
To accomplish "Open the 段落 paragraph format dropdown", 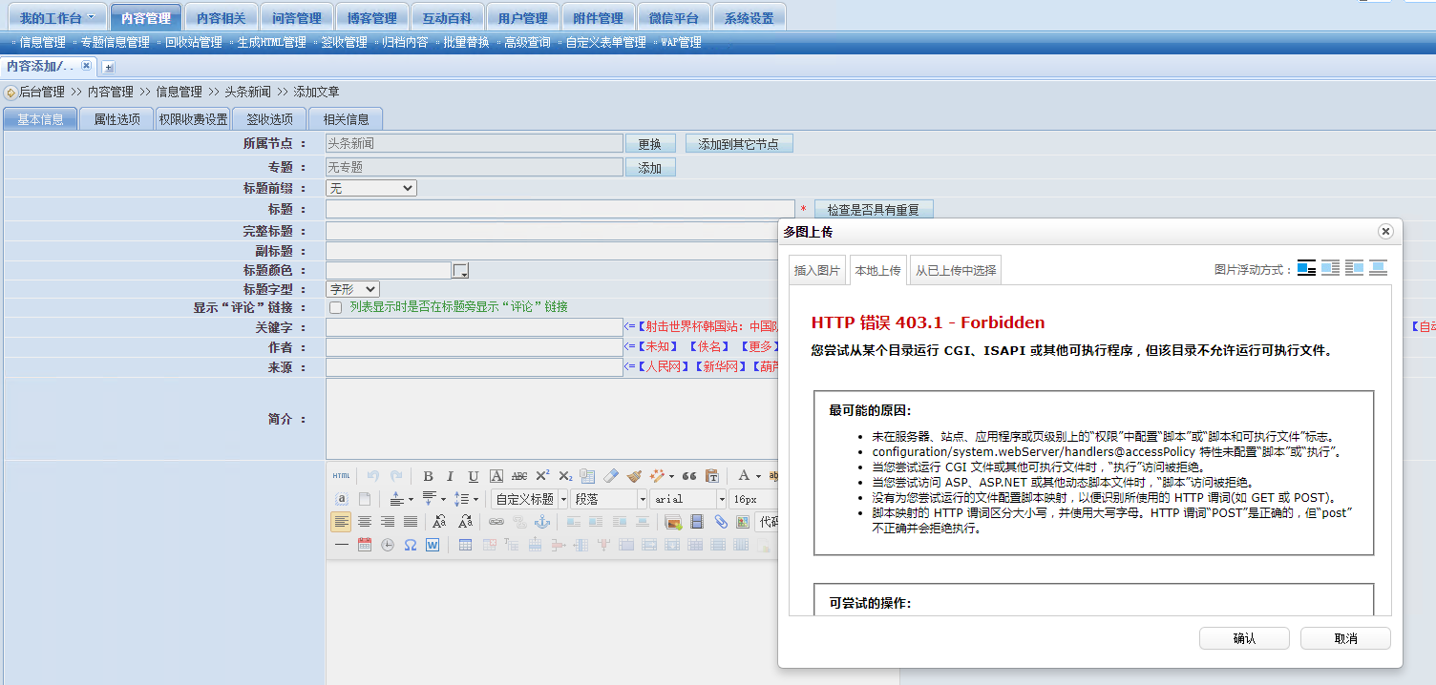I will 609,499.
